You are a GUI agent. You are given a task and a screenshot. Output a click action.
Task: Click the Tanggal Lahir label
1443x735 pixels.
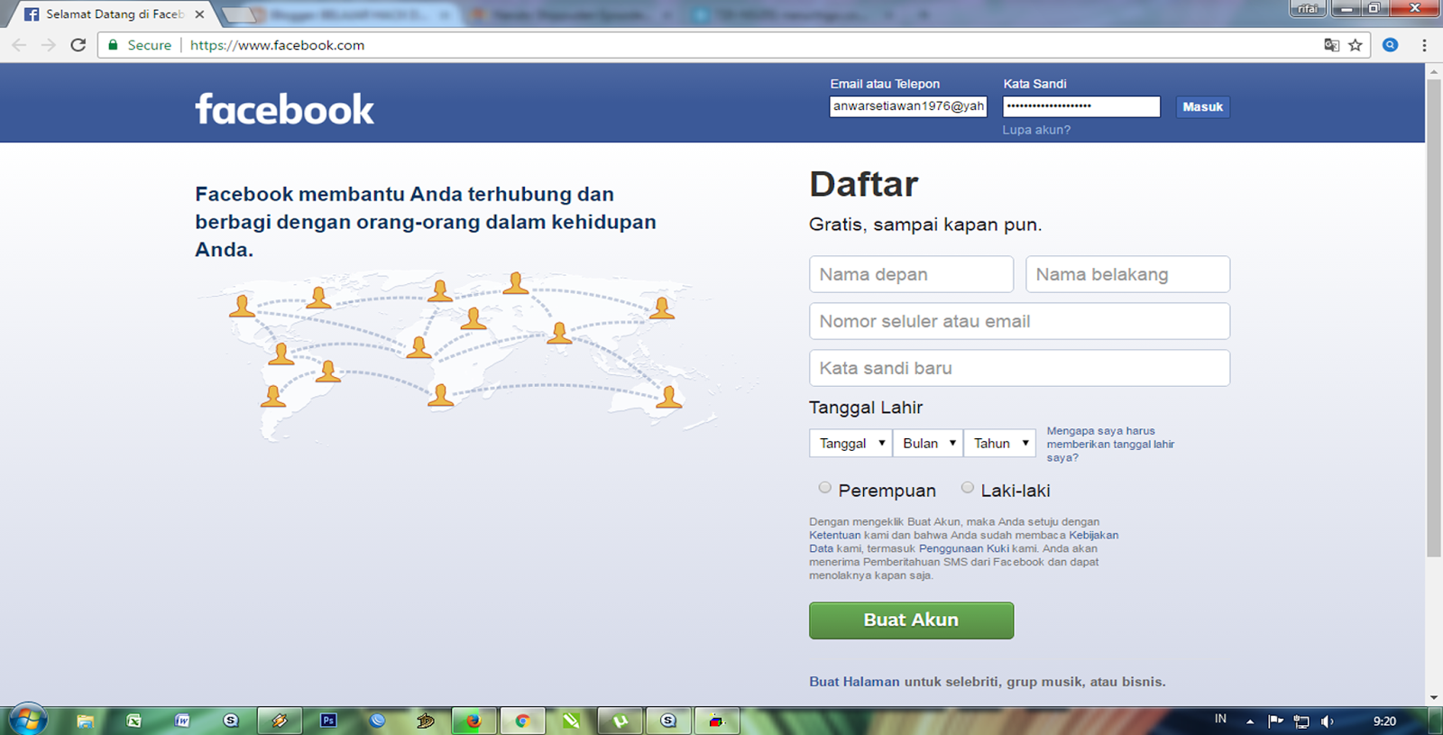866,408
